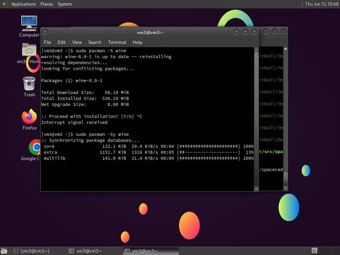Click the active vm3@vm3:~ taskbar button

point(151,251)
